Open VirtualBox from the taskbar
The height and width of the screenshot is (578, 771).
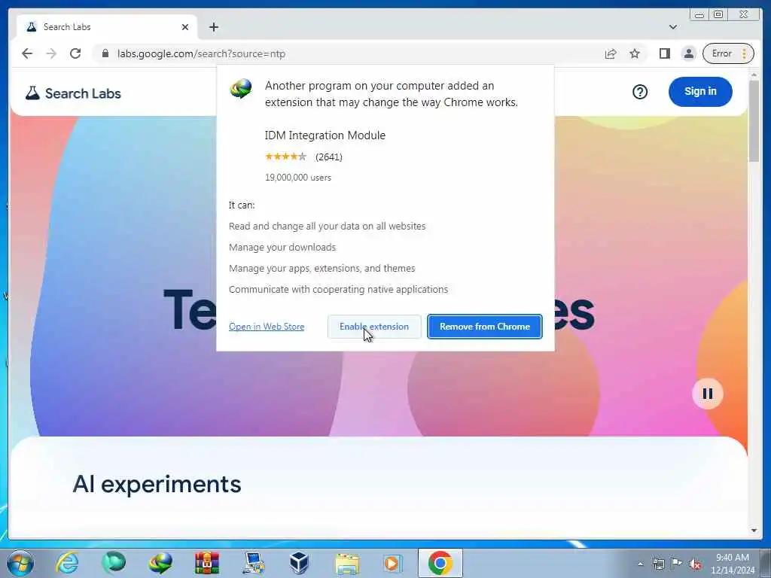300,563
